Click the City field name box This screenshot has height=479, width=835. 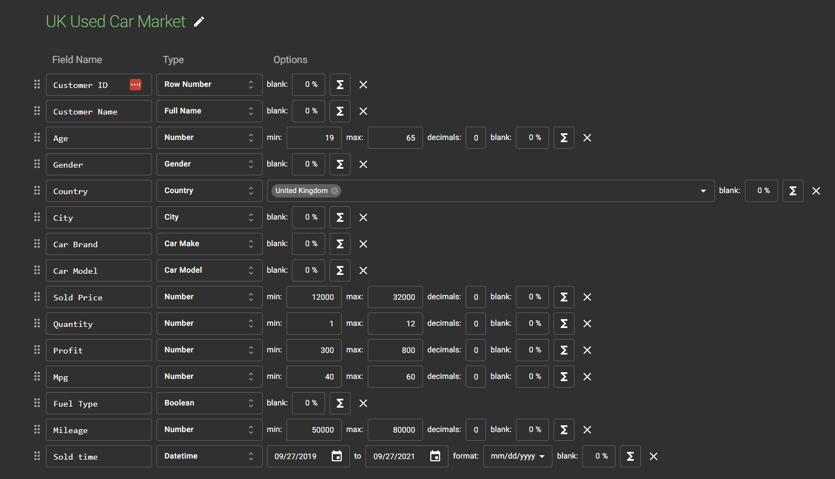pos(99,217)
